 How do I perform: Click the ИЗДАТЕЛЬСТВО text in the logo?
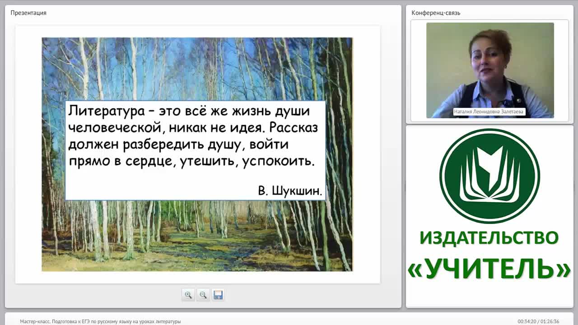[x=489, y=238]
